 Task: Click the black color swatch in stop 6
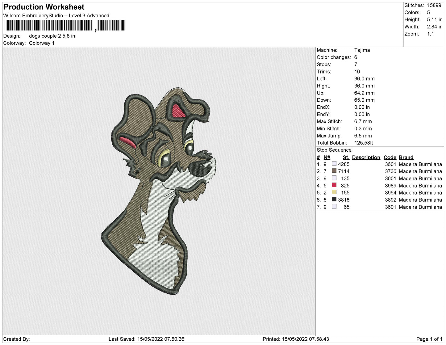click(x=334, y=199)
